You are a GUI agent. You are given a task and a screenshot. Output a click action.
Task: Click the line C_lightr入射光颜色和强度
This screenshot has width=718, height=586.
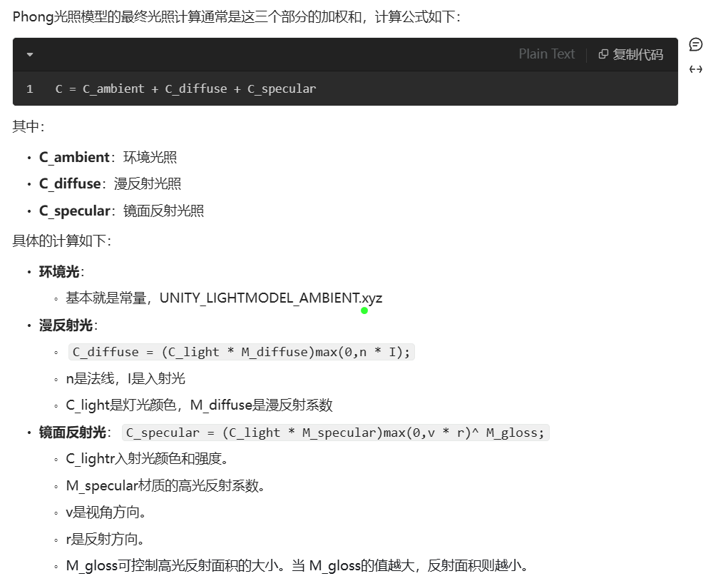click(147, 459)
